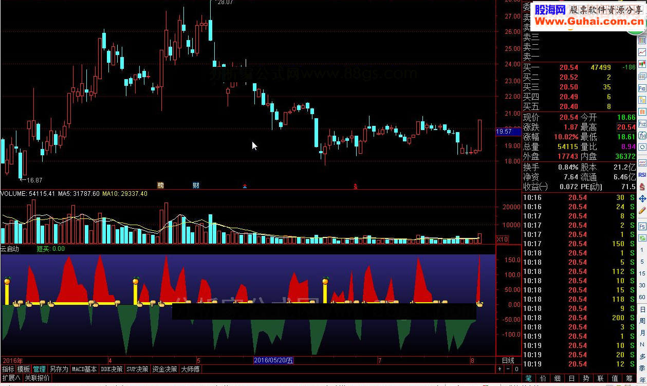647x386 pixels.
Task: Open the wavy indicator lines icon
Action: coord(642,162)
